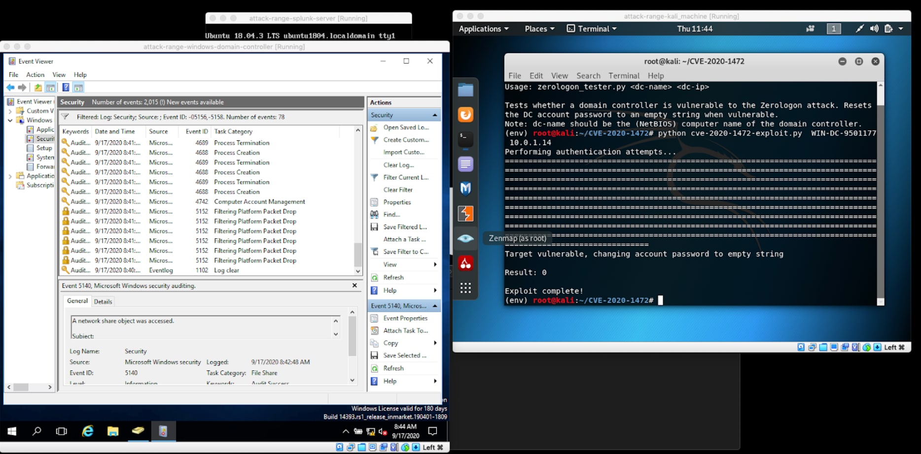Show hidden tray icons in Windows taskbar

point(346,432)
